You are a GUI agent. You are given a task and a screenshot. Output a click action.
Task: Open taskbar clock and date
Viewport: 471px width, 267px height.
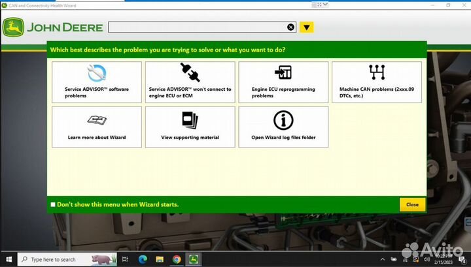click(444, 259)
